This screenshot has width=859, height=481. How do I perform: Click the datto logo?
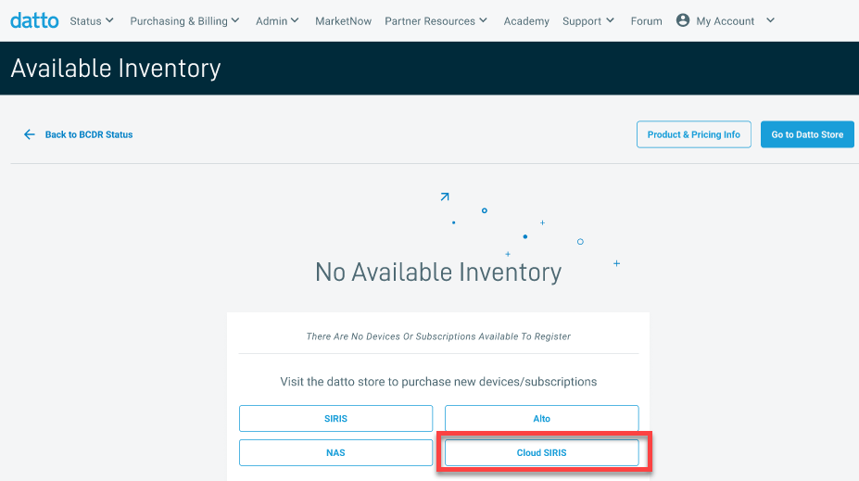(x=35, y=20)
